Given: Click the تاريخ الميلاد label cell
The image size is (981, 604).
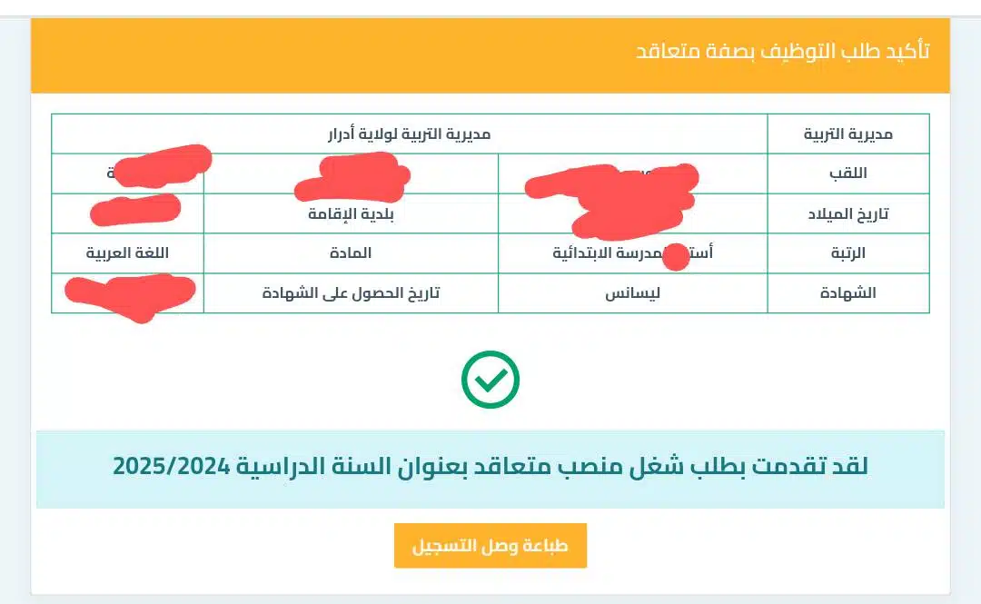Looking at the screenshot, I should [848, 213].
